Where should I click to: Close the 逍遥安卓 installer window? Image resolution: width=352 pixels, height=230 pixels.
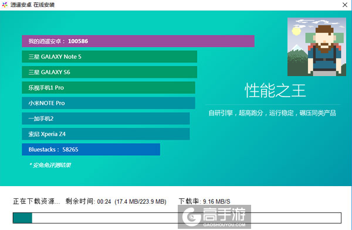[x=345, y=5]
